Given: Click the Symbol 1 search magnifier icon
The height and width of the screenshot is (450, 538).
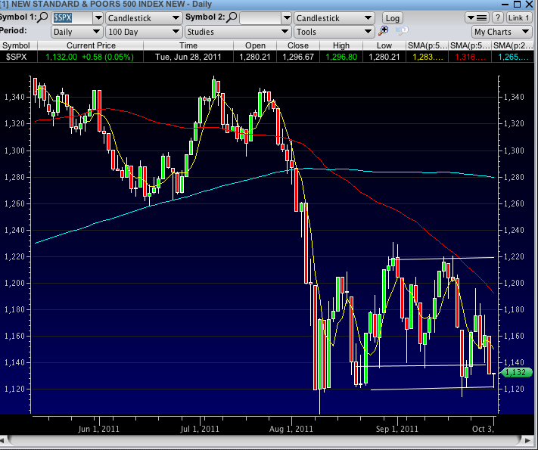Looking at the screenshot, I should point(44,17).
